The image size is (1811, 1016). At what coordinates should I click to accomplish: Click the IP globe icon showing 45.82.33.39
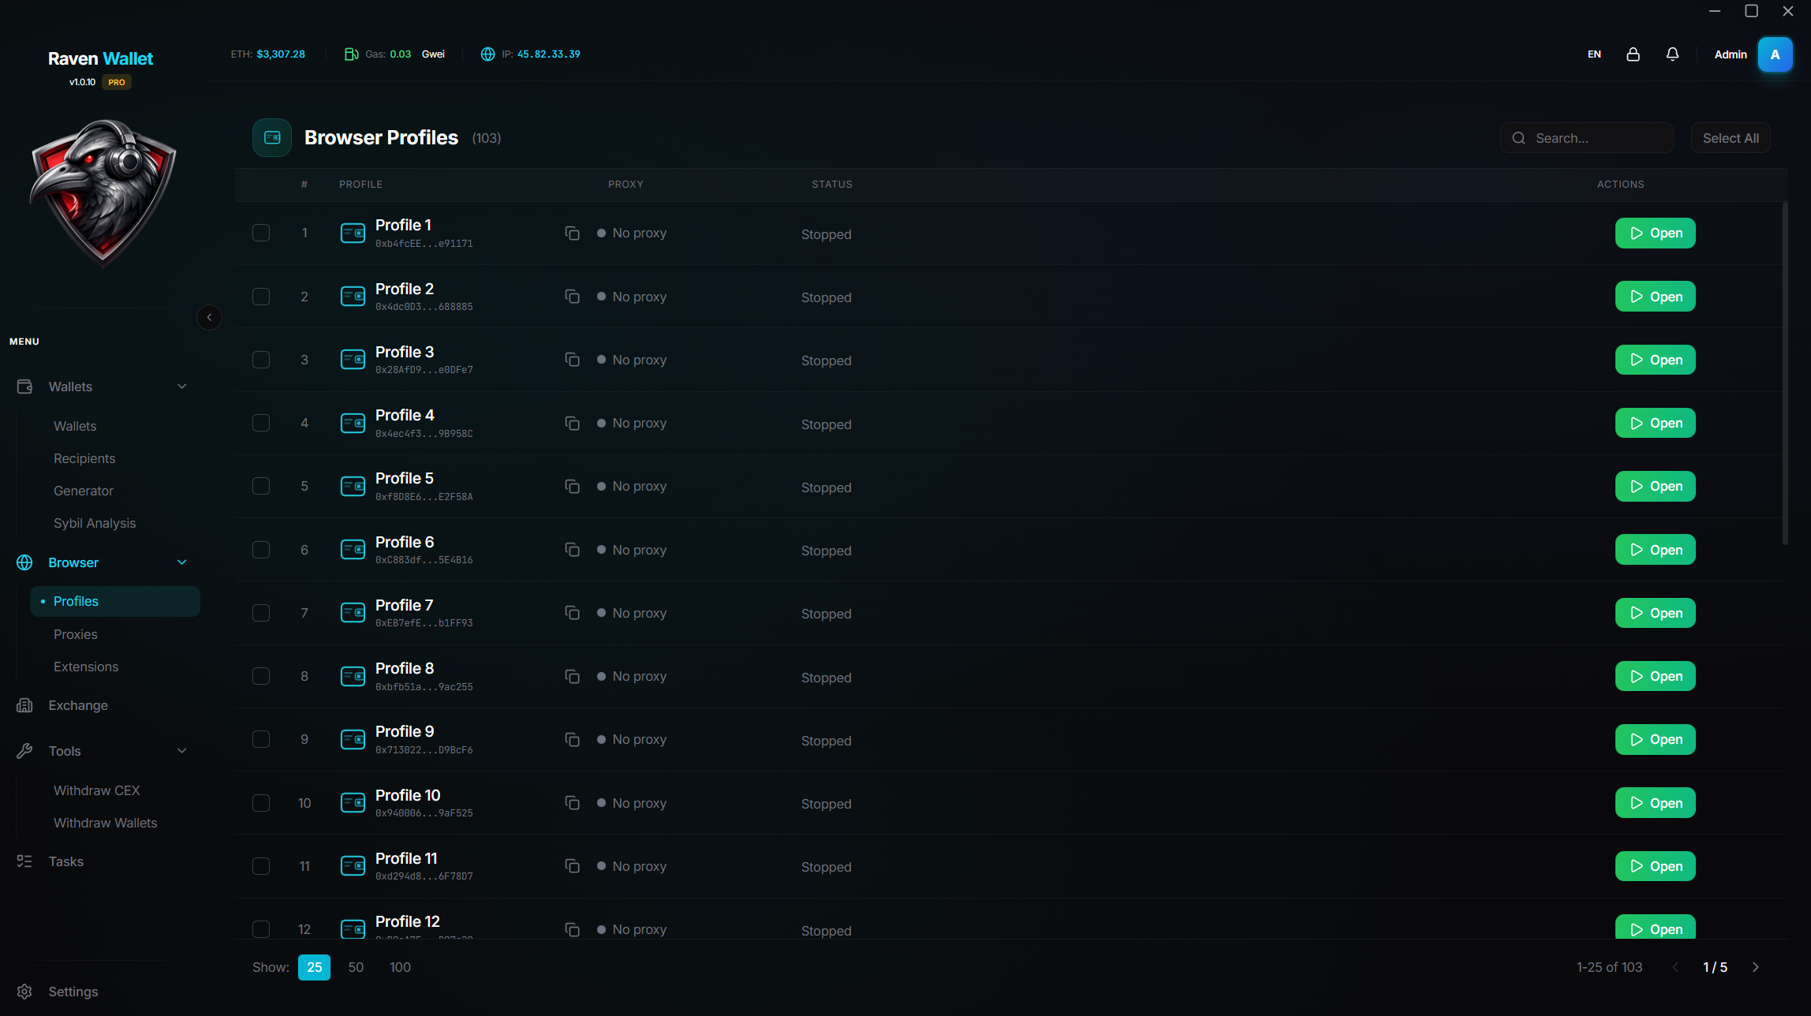coord(487,54)
